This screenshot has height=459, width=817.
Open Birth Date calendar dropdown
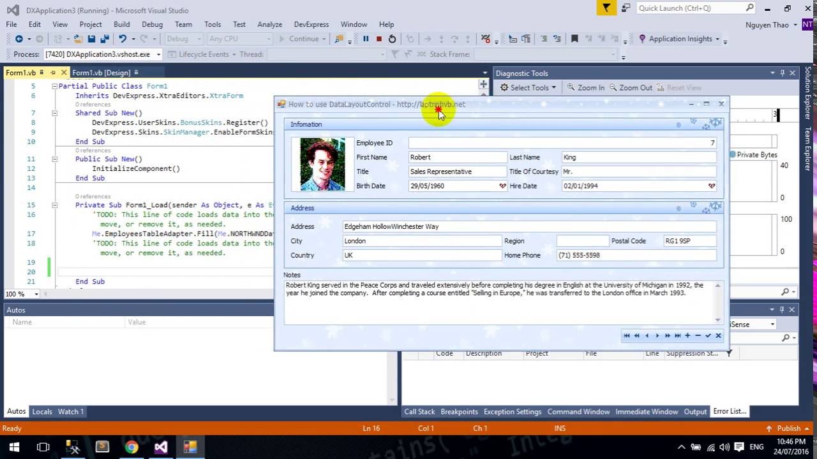tap(502, 186)
